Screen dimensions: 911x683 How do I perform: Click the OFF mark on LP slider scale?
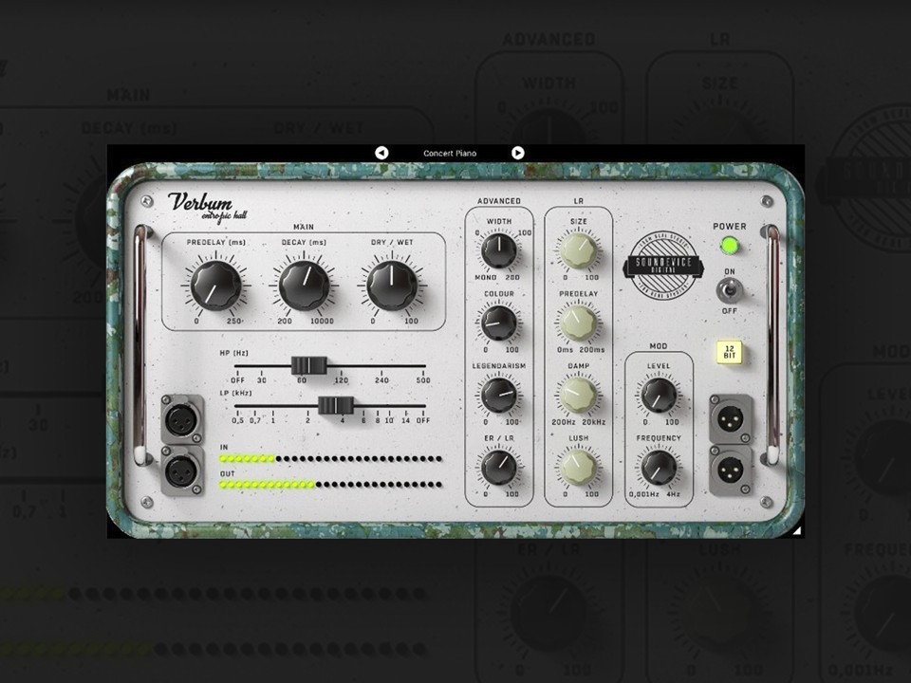click(423, 420)
